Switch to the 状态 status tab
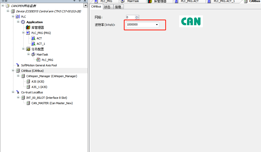261x152 pixels. tap(108, 7)
